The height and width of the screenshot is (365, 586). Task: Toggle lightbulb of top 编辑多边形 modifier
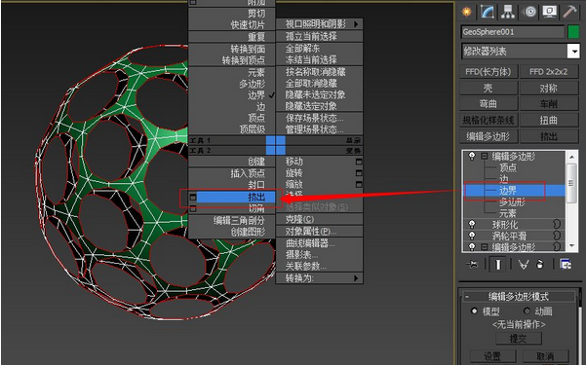coord(472,156)
